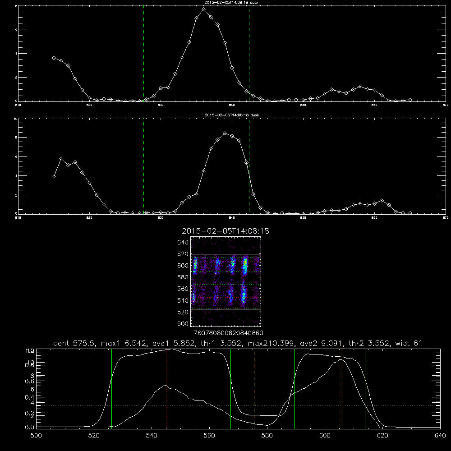Select the 'ave2 9.091' value in stats line
451x451 pixels.
(x=322, y=343)
